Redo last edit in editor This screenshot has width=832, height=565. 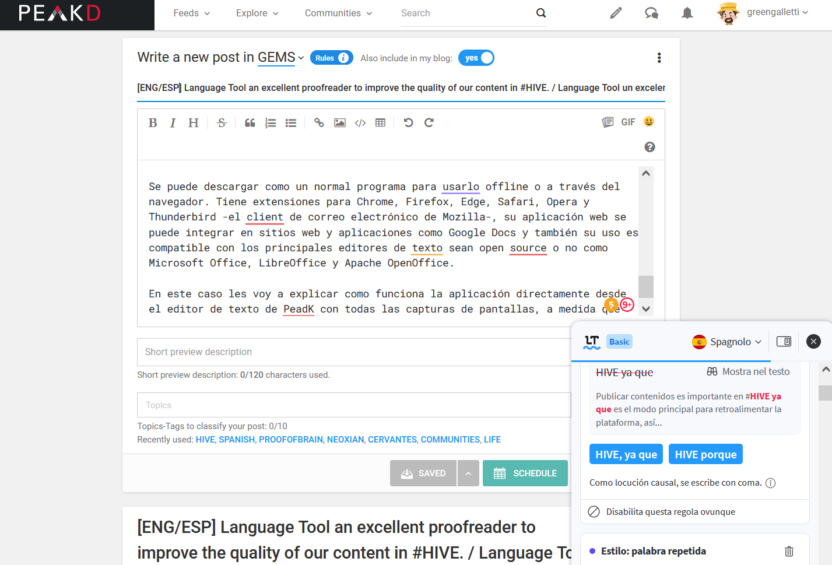429,122
